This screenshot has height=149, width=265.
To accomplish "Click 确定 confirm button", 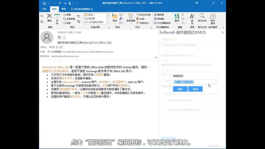I will pyautogui.click(x=180, y=89).
